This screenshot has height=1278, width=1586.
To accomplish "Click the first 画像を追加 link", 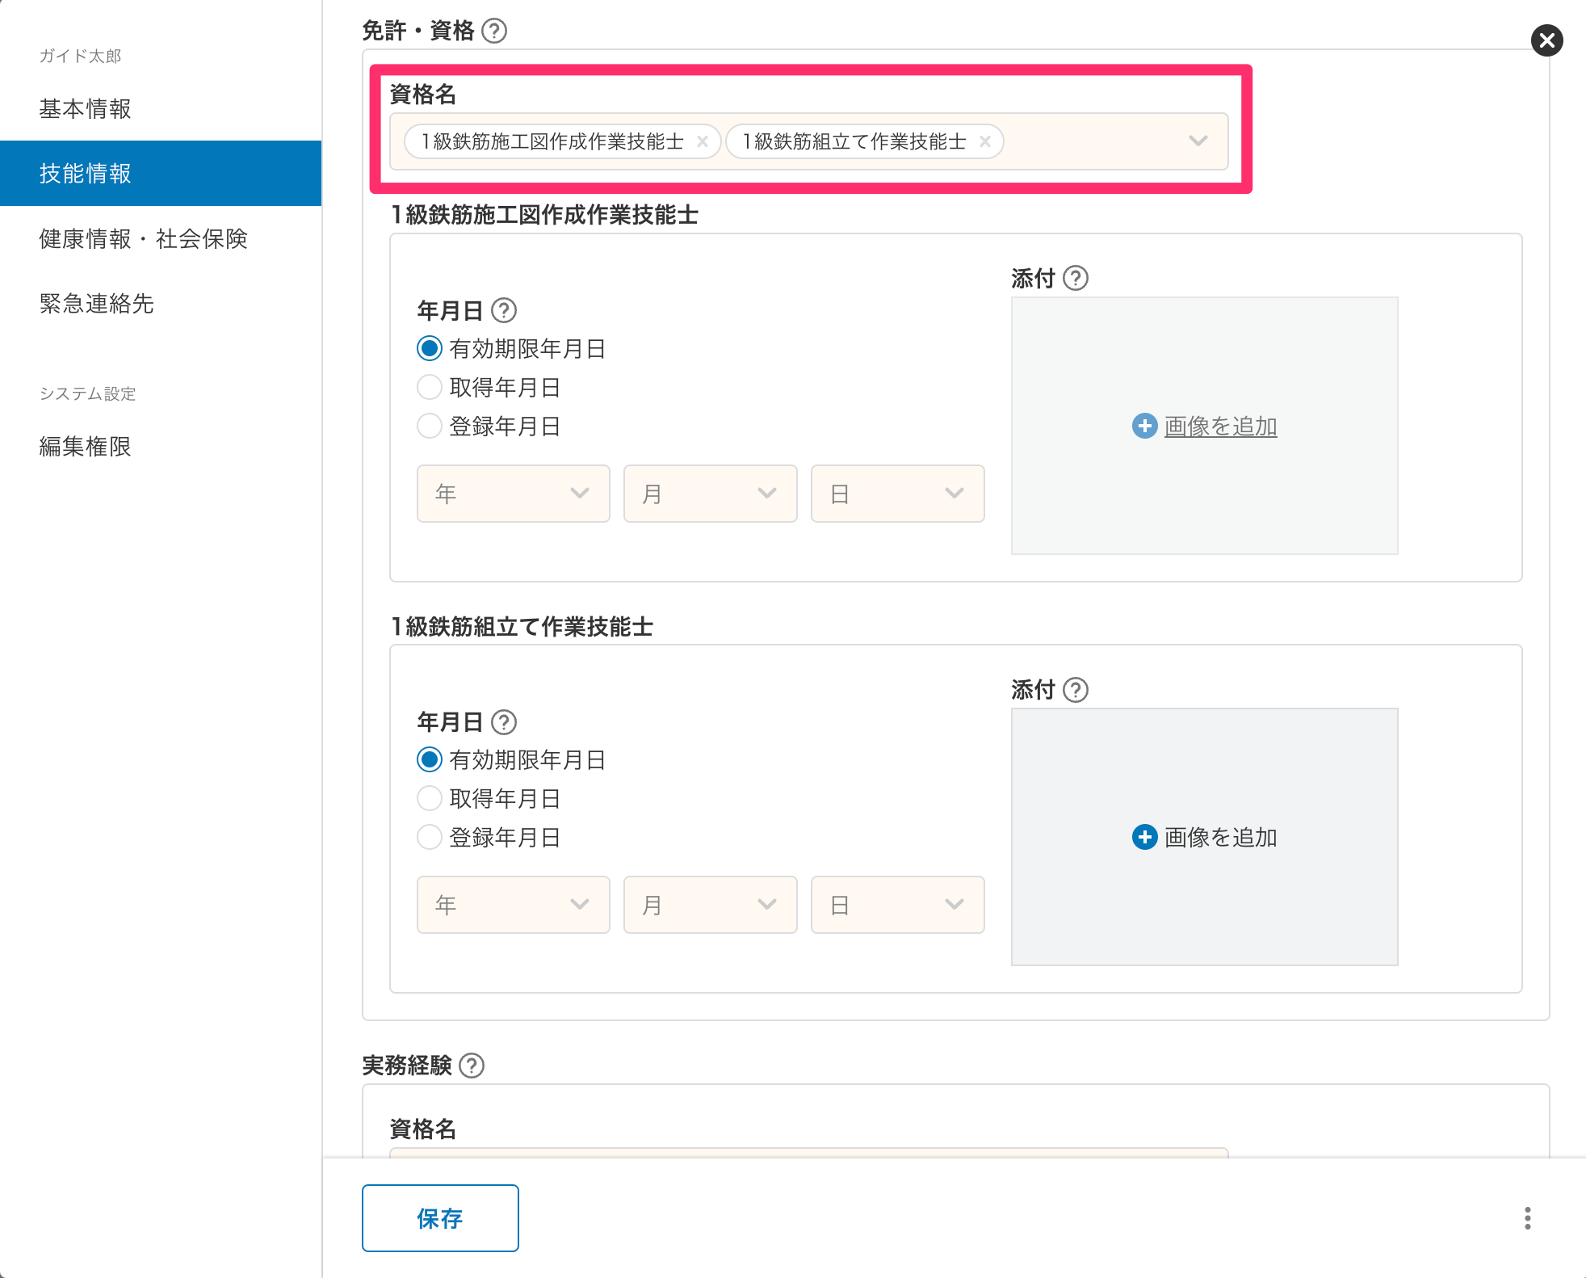I will (1220, 427).
